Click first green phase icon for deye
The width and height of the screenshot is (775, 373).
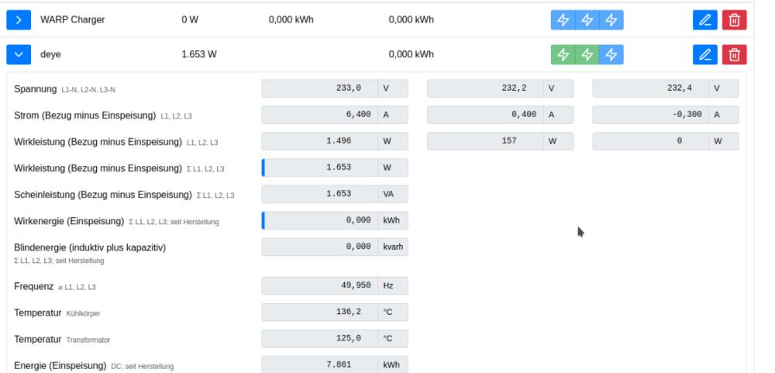point(563,54)
